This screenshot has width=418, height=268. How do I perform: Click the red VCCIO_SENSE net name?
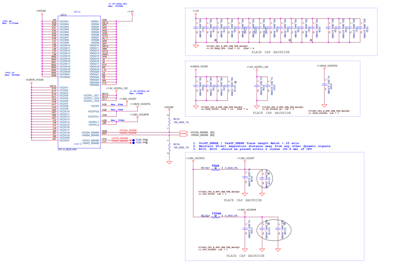[x=120, y=138]
